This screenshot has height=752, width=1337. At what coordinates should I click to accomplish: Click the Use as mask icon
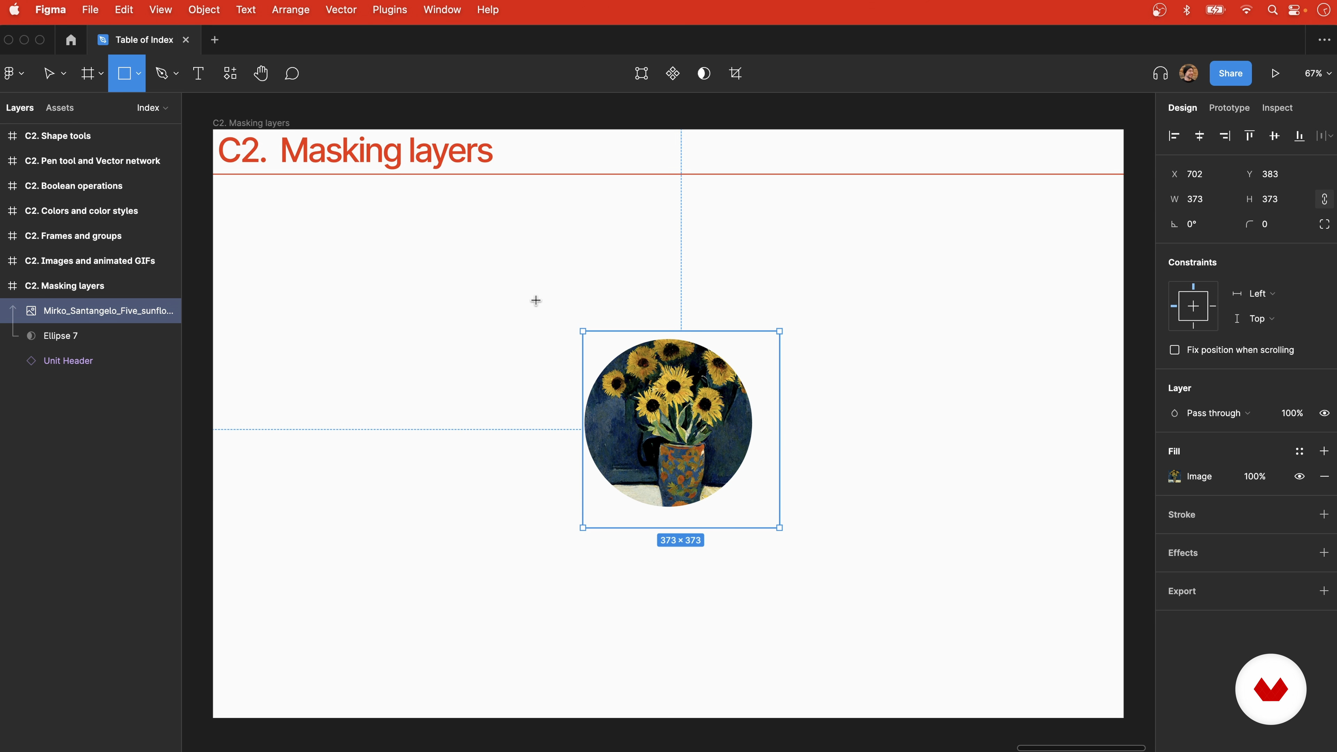(x=704, y=73)
